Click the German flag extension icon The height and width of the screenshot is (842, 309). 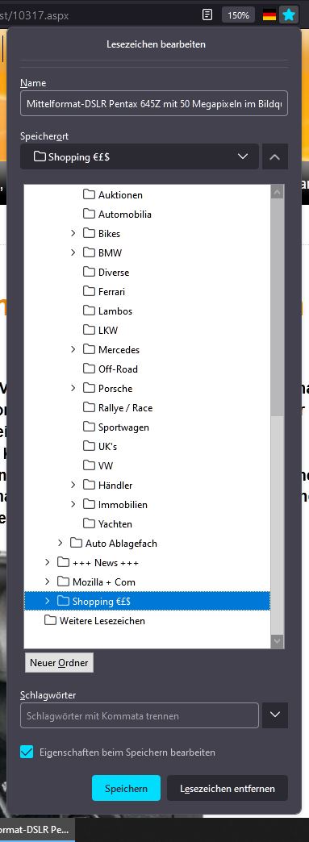269,15
